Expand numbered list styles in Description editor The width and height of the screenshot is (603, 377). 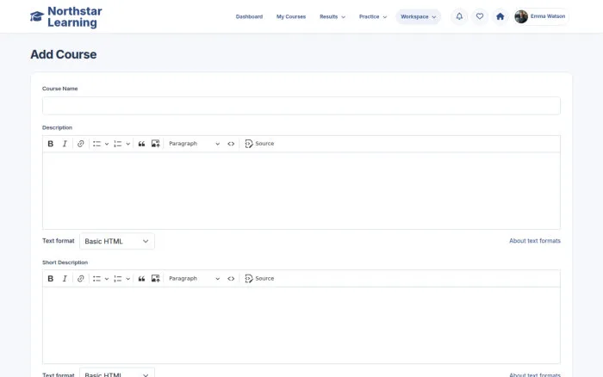[x=128, y=144]
